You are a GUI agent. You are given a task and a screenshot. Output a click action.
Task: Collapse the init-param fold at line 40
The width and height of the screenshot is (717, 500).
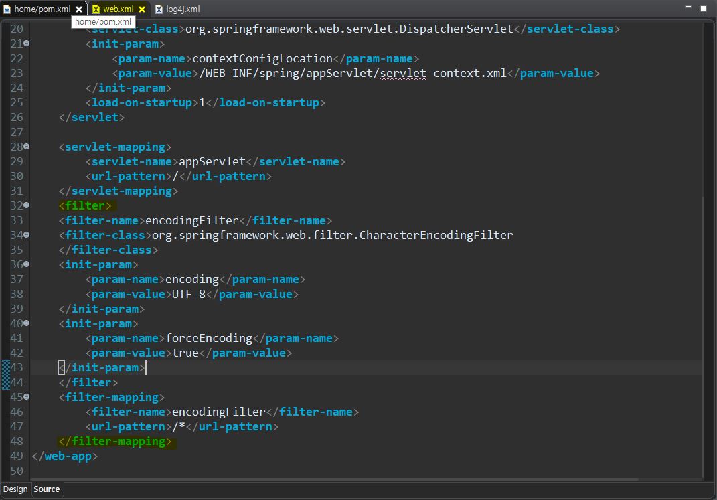point(27,323)
